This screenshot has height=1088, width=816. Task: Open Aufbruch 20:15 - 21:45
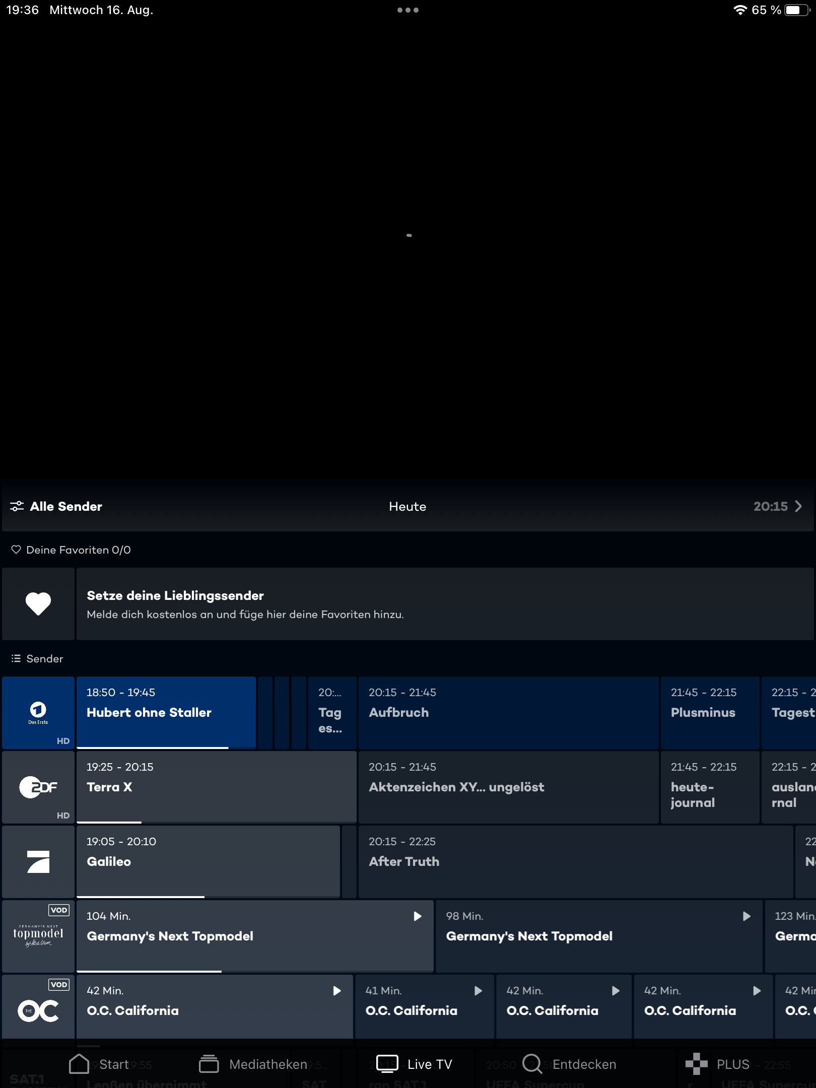[508, 713]
